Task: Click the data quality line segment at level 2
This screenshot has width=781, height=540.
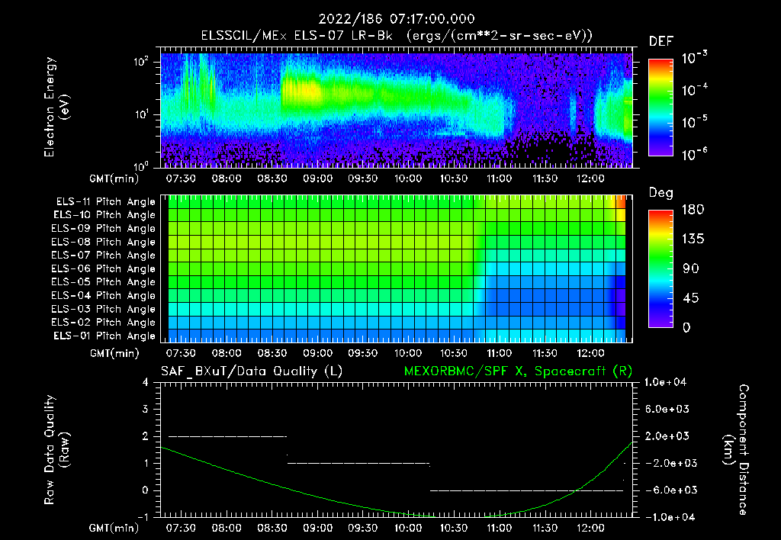Action: [228, 436]
